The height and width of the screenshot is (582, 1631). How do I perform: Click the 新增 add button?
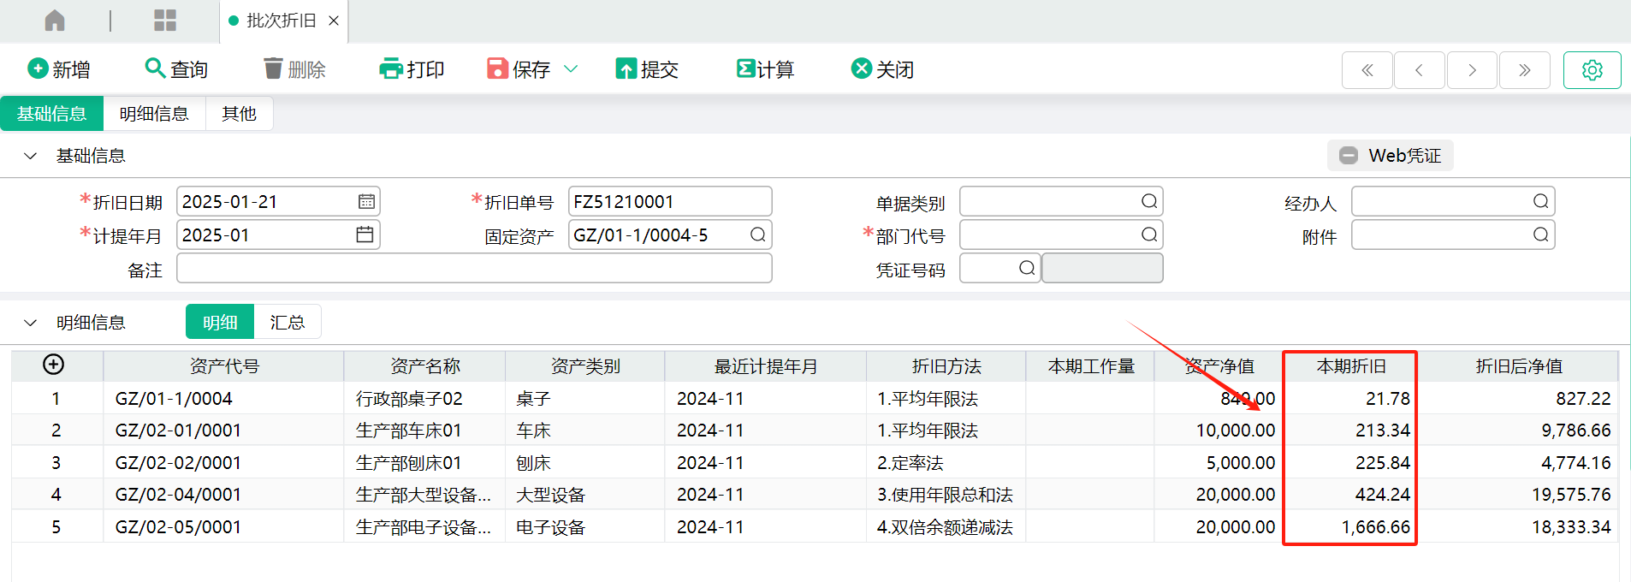(x=59, y=69)
